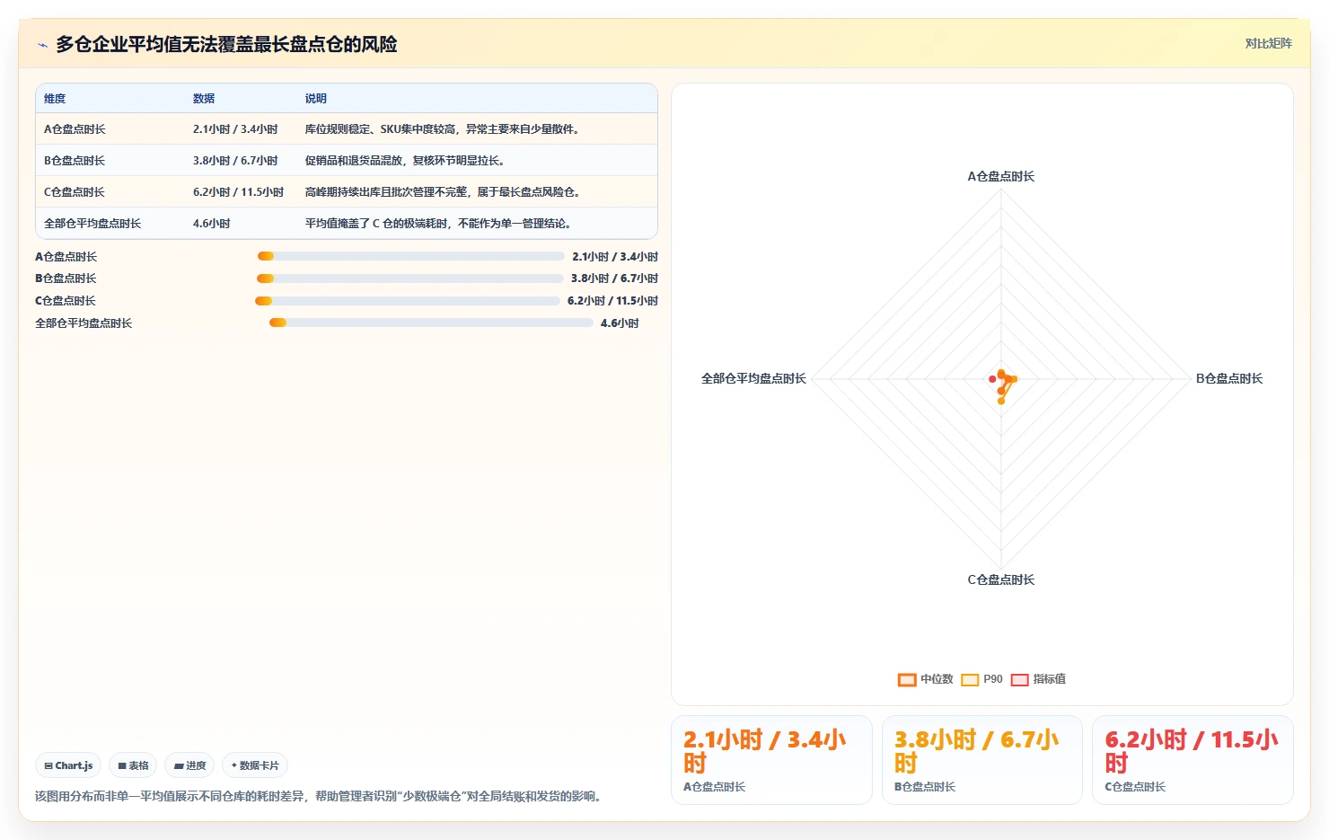Click the 对比矩阵 label in the header
This screenshot has width=1329, height=840.
pyautogui.click(x=1268, y=43)
